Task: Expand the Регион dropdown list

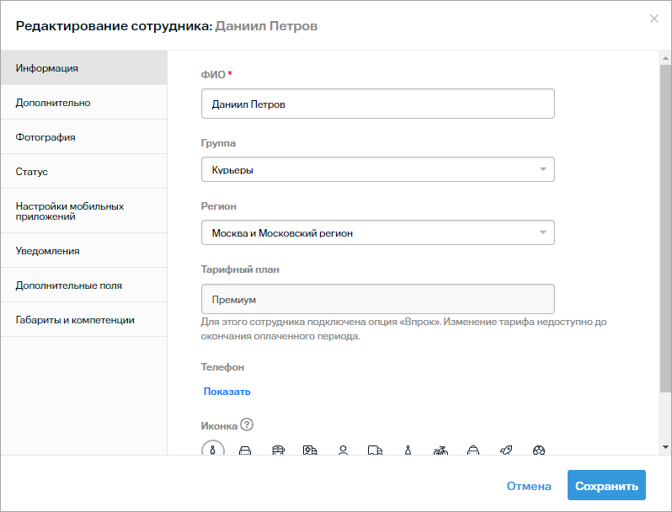Action: pos(377,233)
